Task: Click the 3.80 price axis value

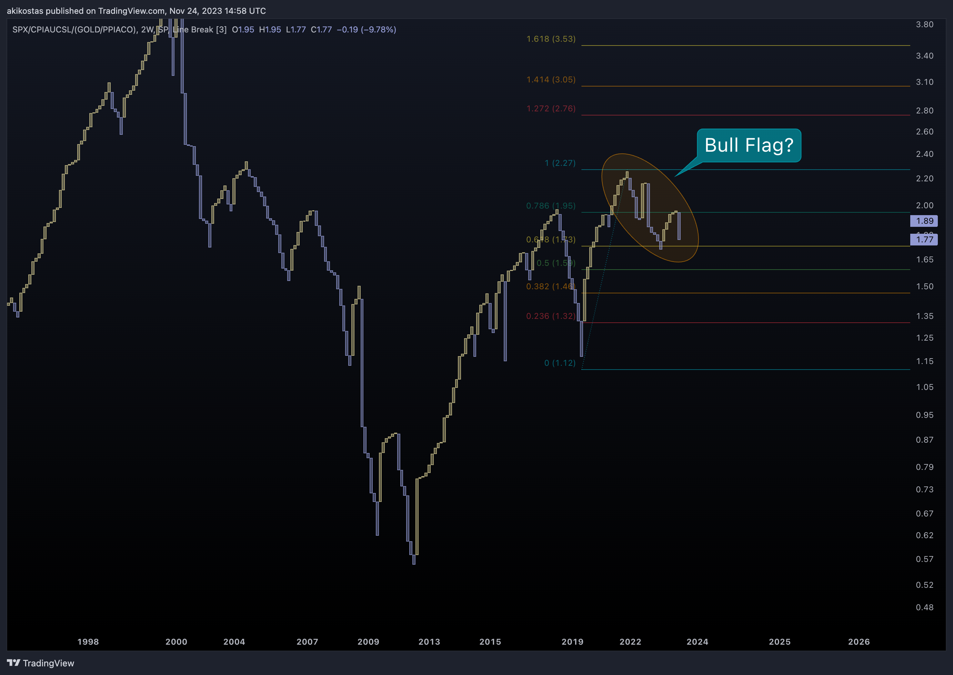Action: click(x=924, y=24)
